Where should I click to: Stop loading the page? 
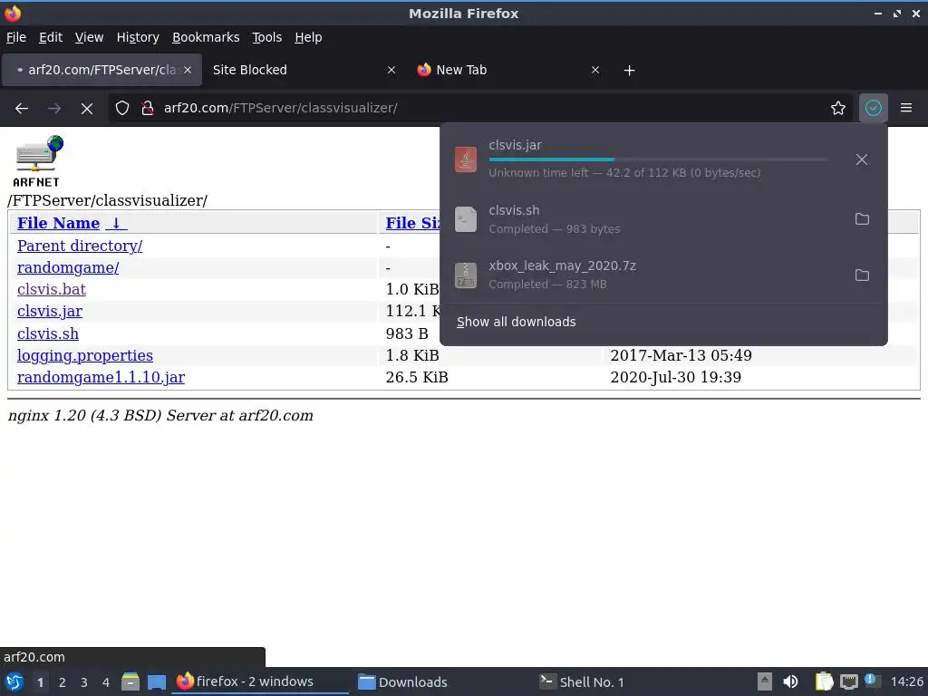pos(86,109)
